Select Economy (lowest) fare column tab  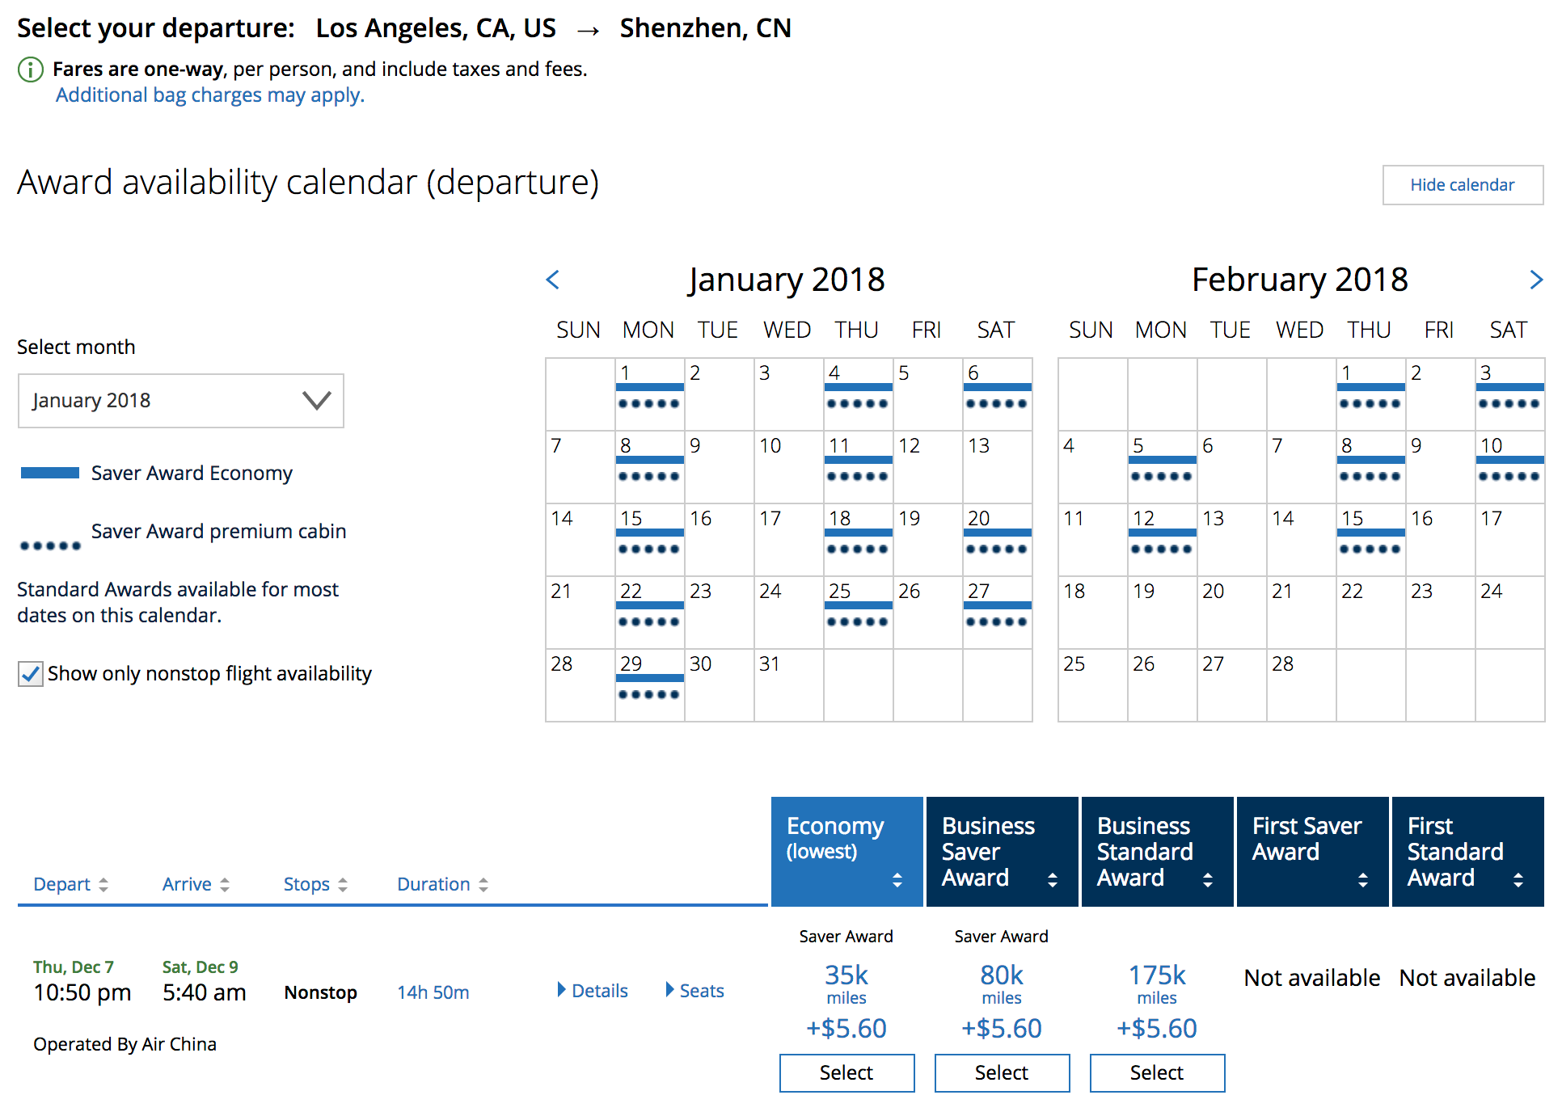(846, 852)
